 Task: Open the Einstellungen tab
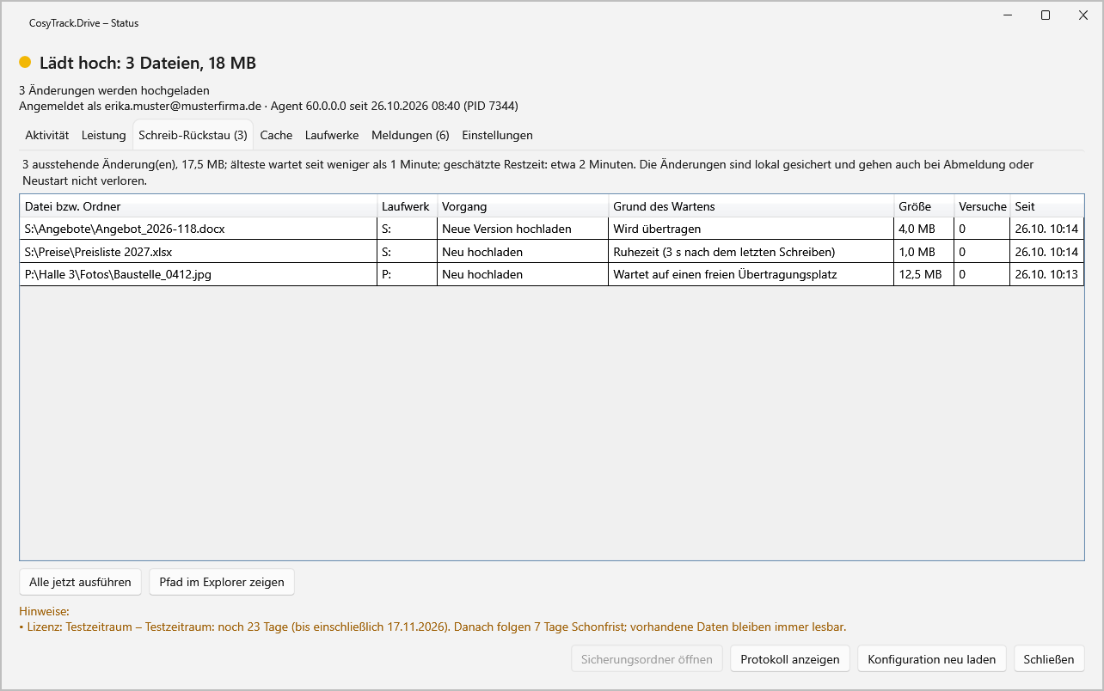[x=498, y=135]
